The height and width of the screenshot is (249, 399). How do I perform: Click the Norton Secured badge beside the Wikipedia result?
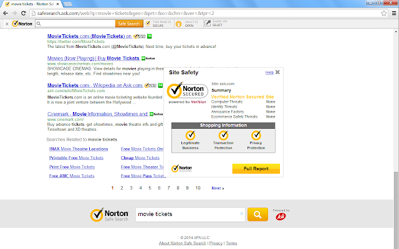tap(150, 86)
